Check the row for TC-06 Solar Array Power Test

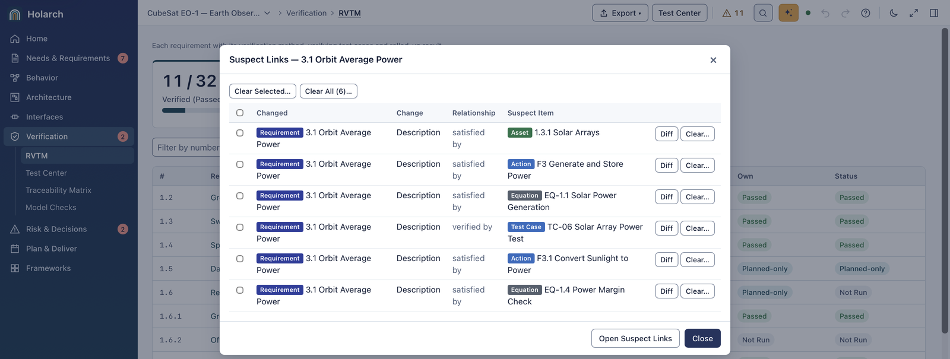click(x=240, y=227)
